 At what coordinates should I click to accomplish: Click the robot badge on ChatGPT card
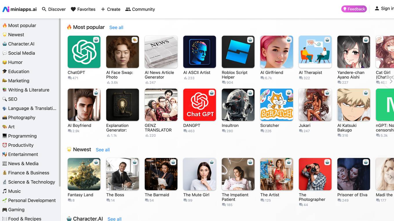pos(96,40)
